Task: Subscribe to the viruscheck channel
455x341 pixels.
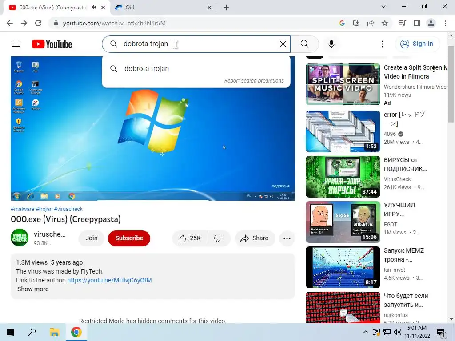Action: coord(129,238)
